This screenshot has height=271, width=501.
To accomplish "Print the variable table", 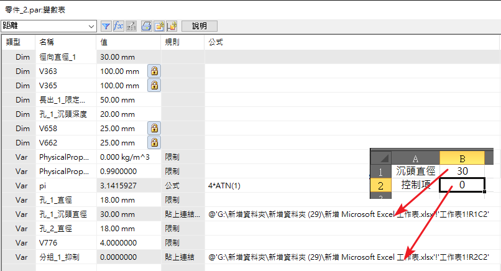I will (x=147, y=26).
